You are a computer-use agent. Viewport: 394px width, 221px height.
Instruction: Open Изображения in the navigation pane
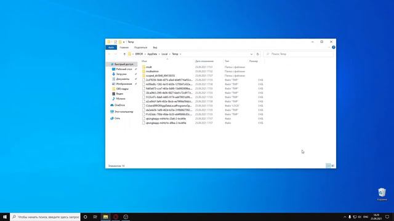point(124,84)
